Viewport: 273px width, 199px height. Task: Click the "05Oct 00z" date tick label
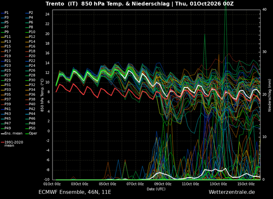(107, 184)
